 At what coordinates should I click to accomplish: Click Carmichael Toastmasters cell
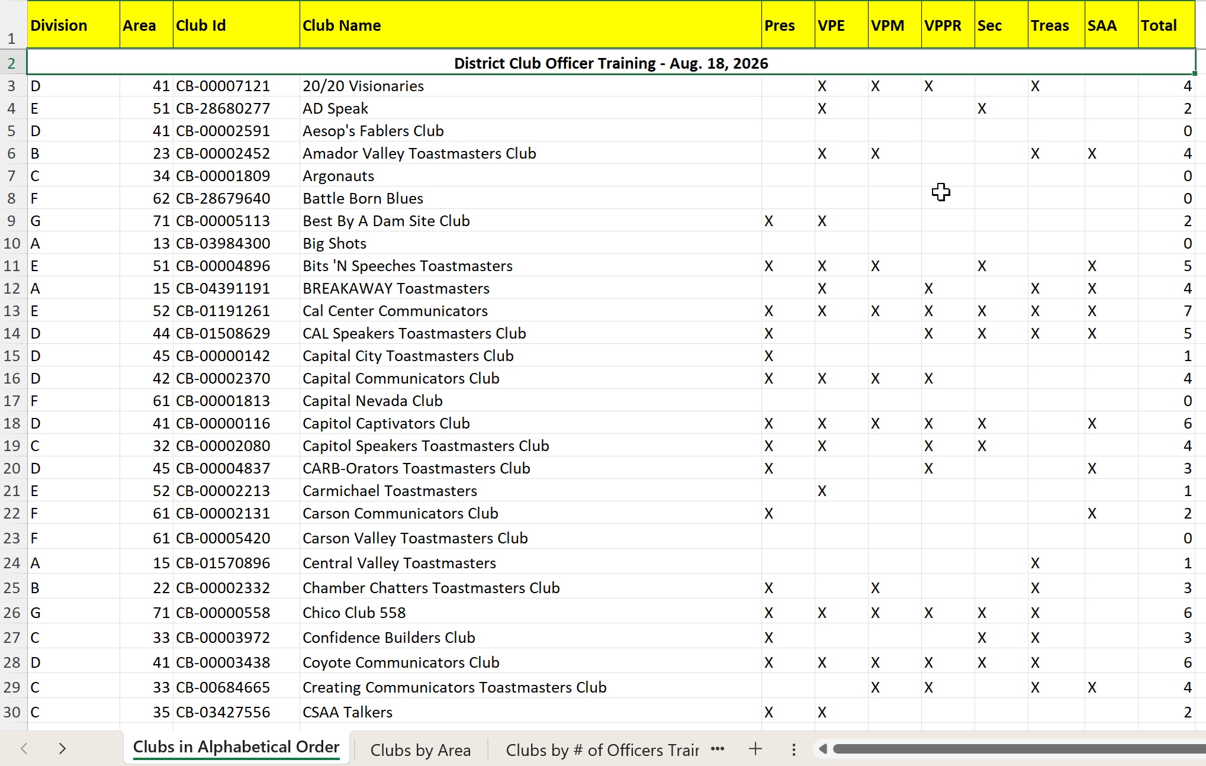[530, 491]
